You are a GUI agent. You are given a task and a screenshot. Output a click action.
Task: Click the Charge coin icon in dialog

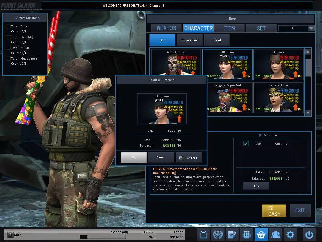coord(181,158)
